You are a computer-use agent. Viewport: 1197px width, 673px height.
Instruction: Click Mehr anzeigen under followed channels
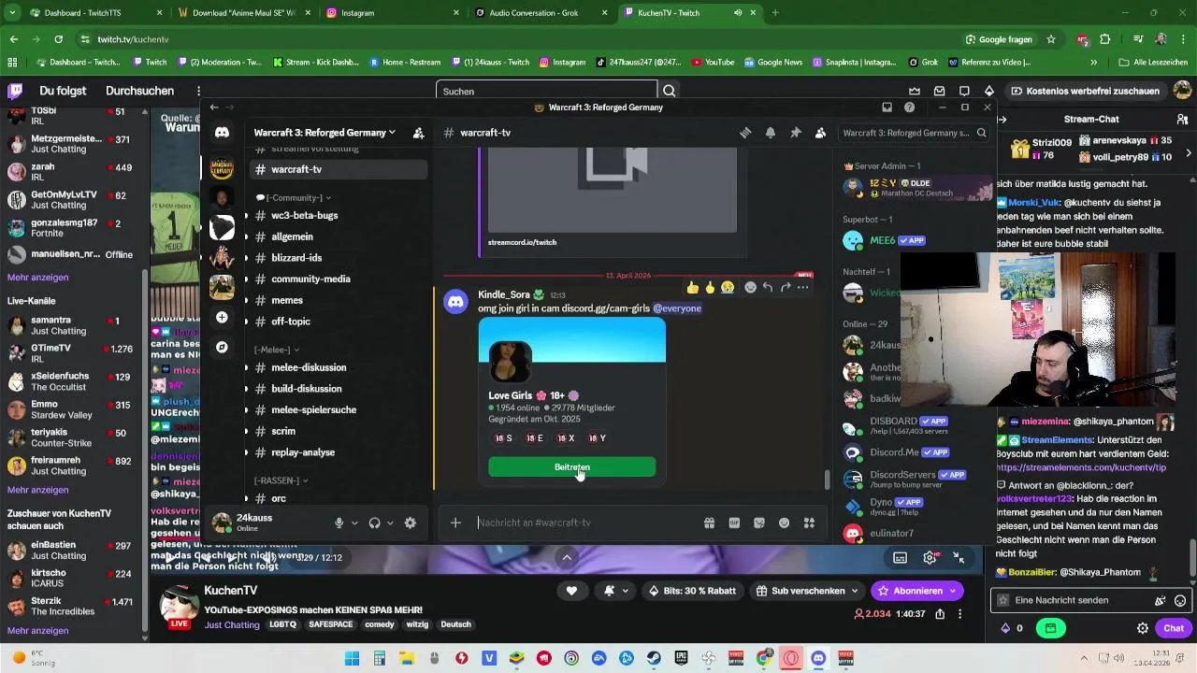[x=37, y=278]
